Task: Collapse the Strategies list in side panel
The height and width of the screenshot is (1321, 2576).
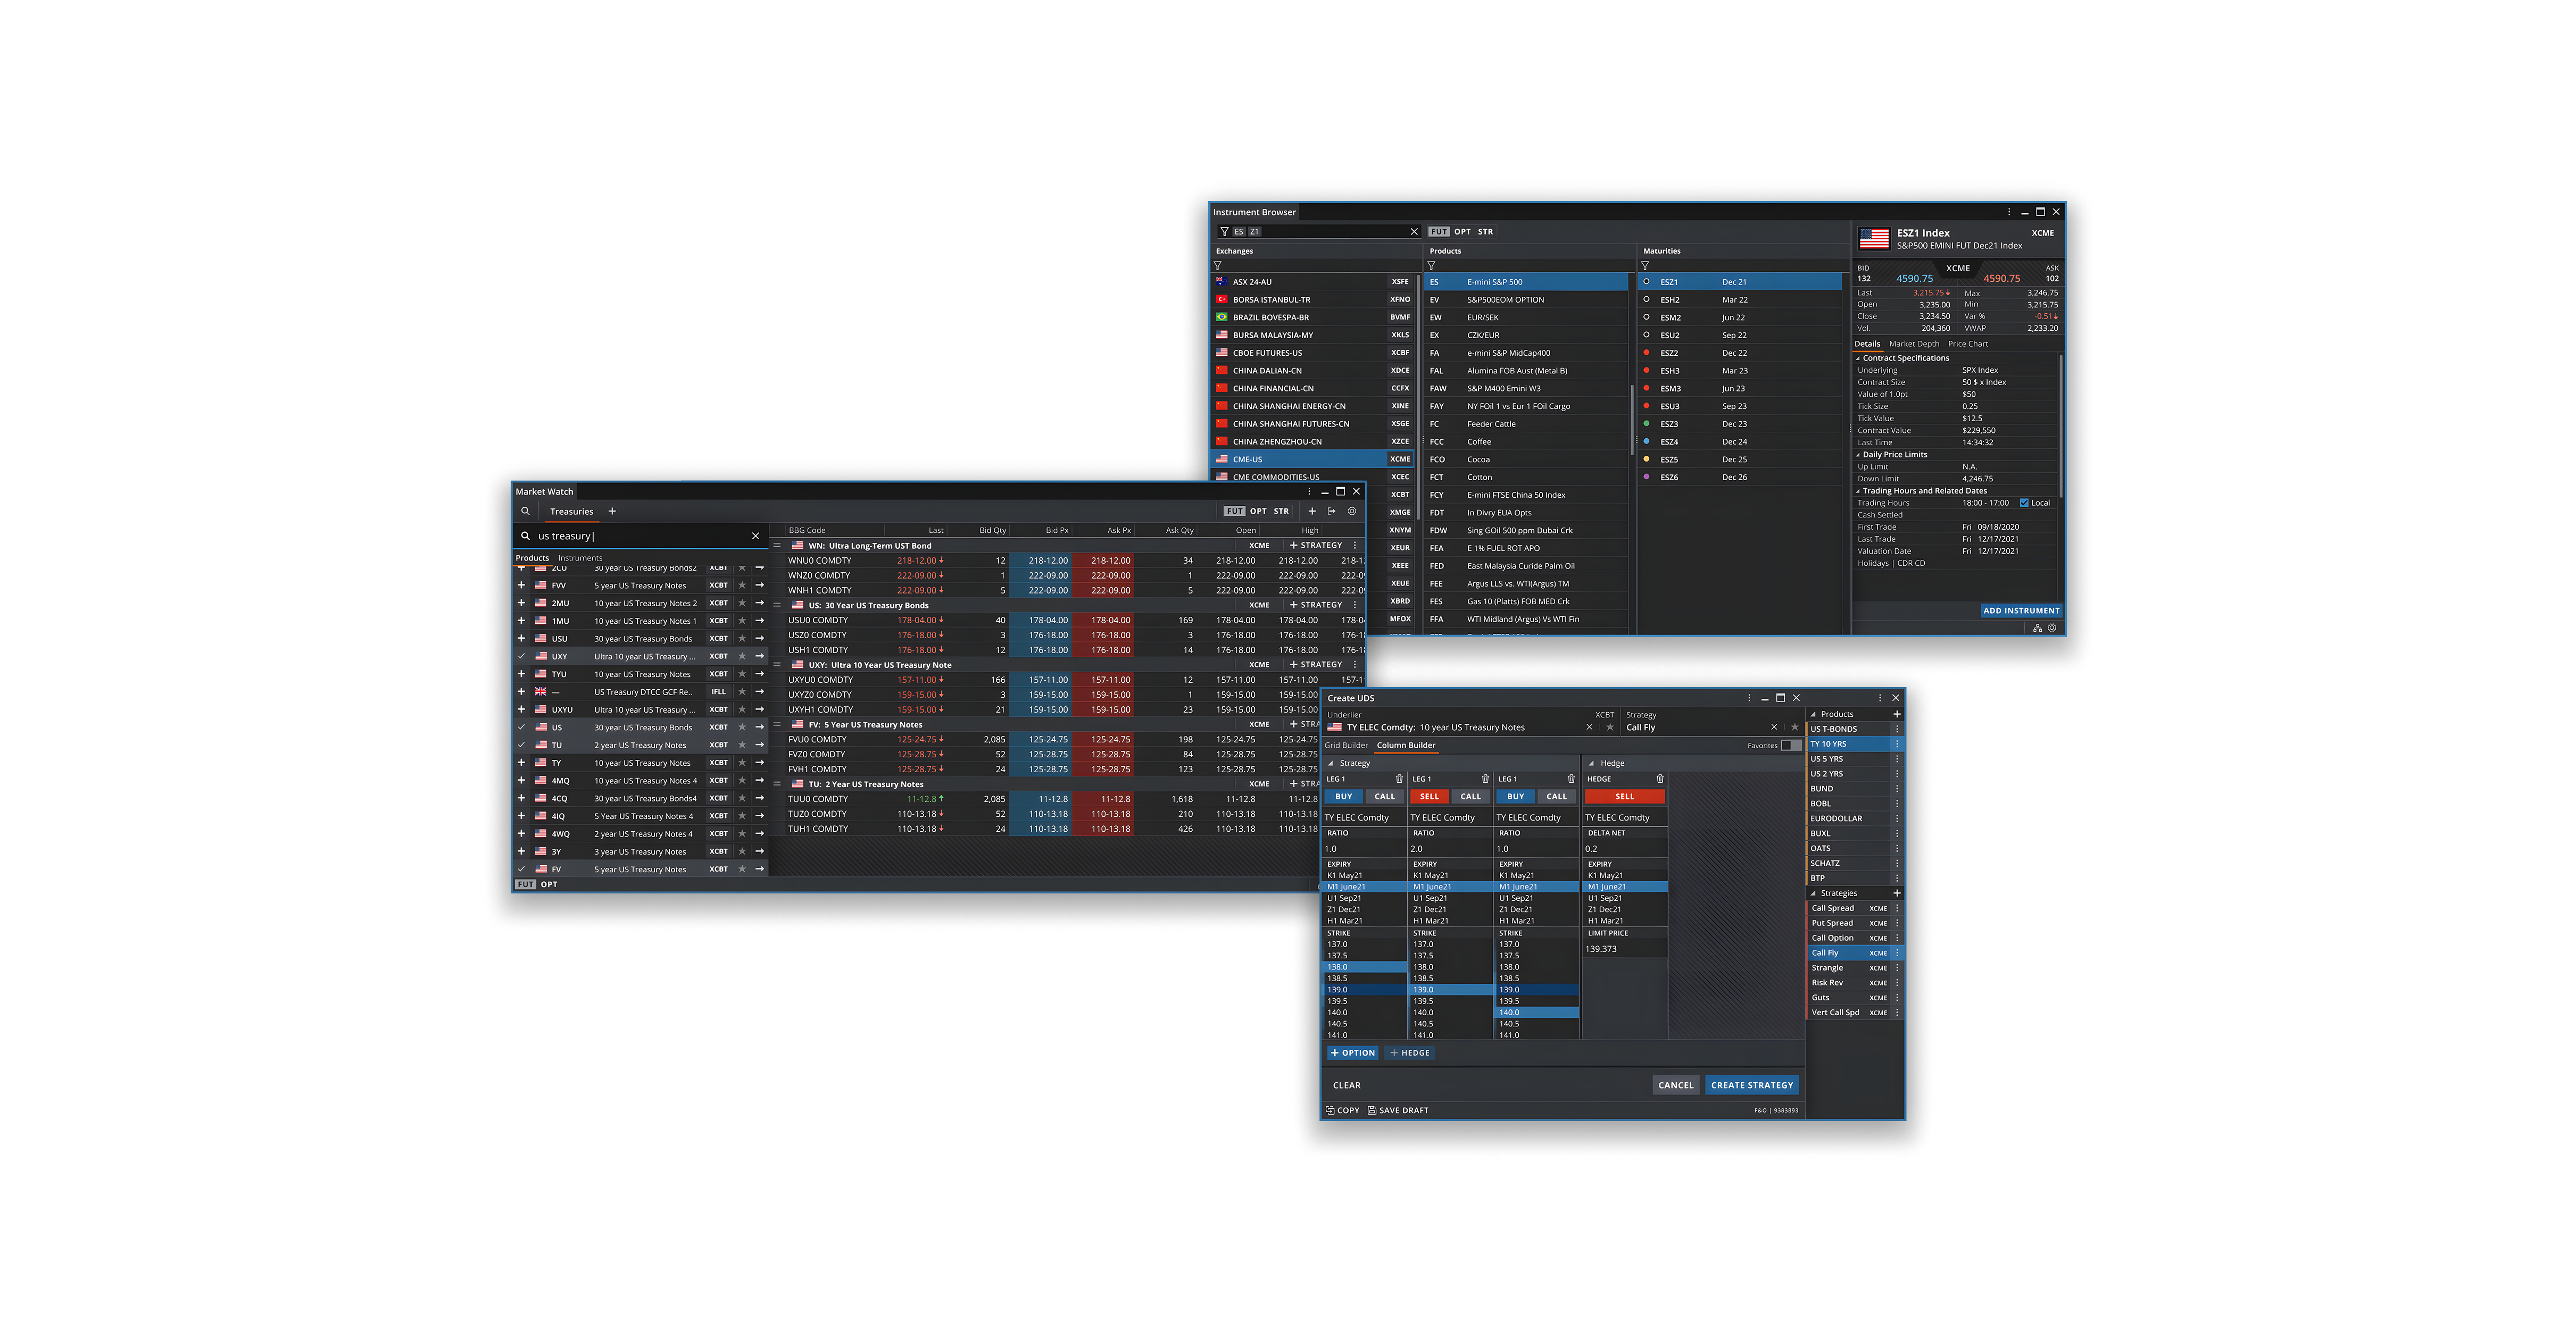Action: 1814,893
